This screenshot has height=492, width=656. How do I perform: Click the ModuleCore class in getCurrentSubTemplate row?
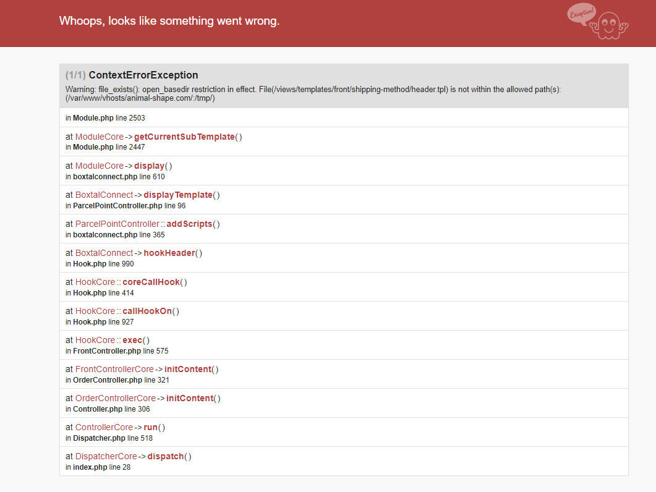click(x=100, y=137)
